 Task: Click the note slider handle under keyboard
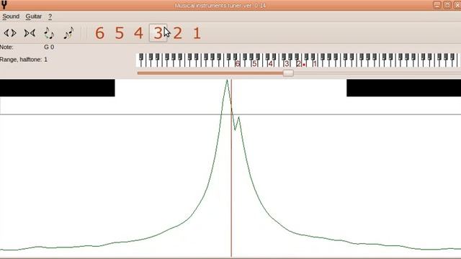pos(288,73)
